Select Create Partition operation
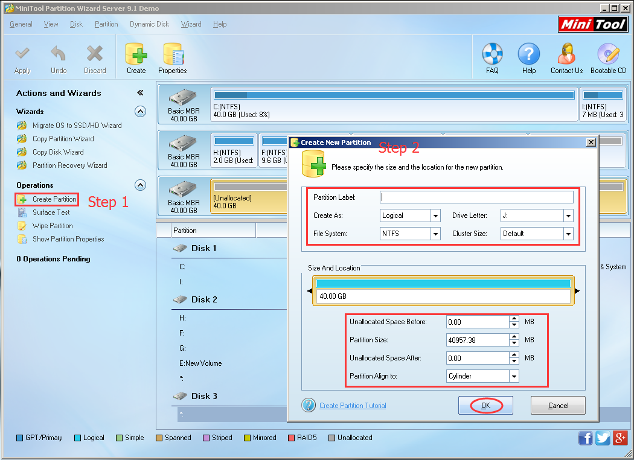Image resolution: width=634 pixels, height=460 pixels. pyautogui.click(x=54, y=199)
